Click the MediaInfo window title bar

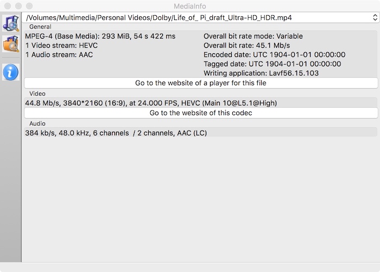pos(190,6)
